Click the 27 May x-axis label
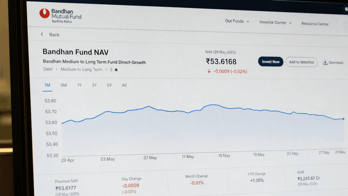The height and width of the screenshot is (196, 348). 324,152
